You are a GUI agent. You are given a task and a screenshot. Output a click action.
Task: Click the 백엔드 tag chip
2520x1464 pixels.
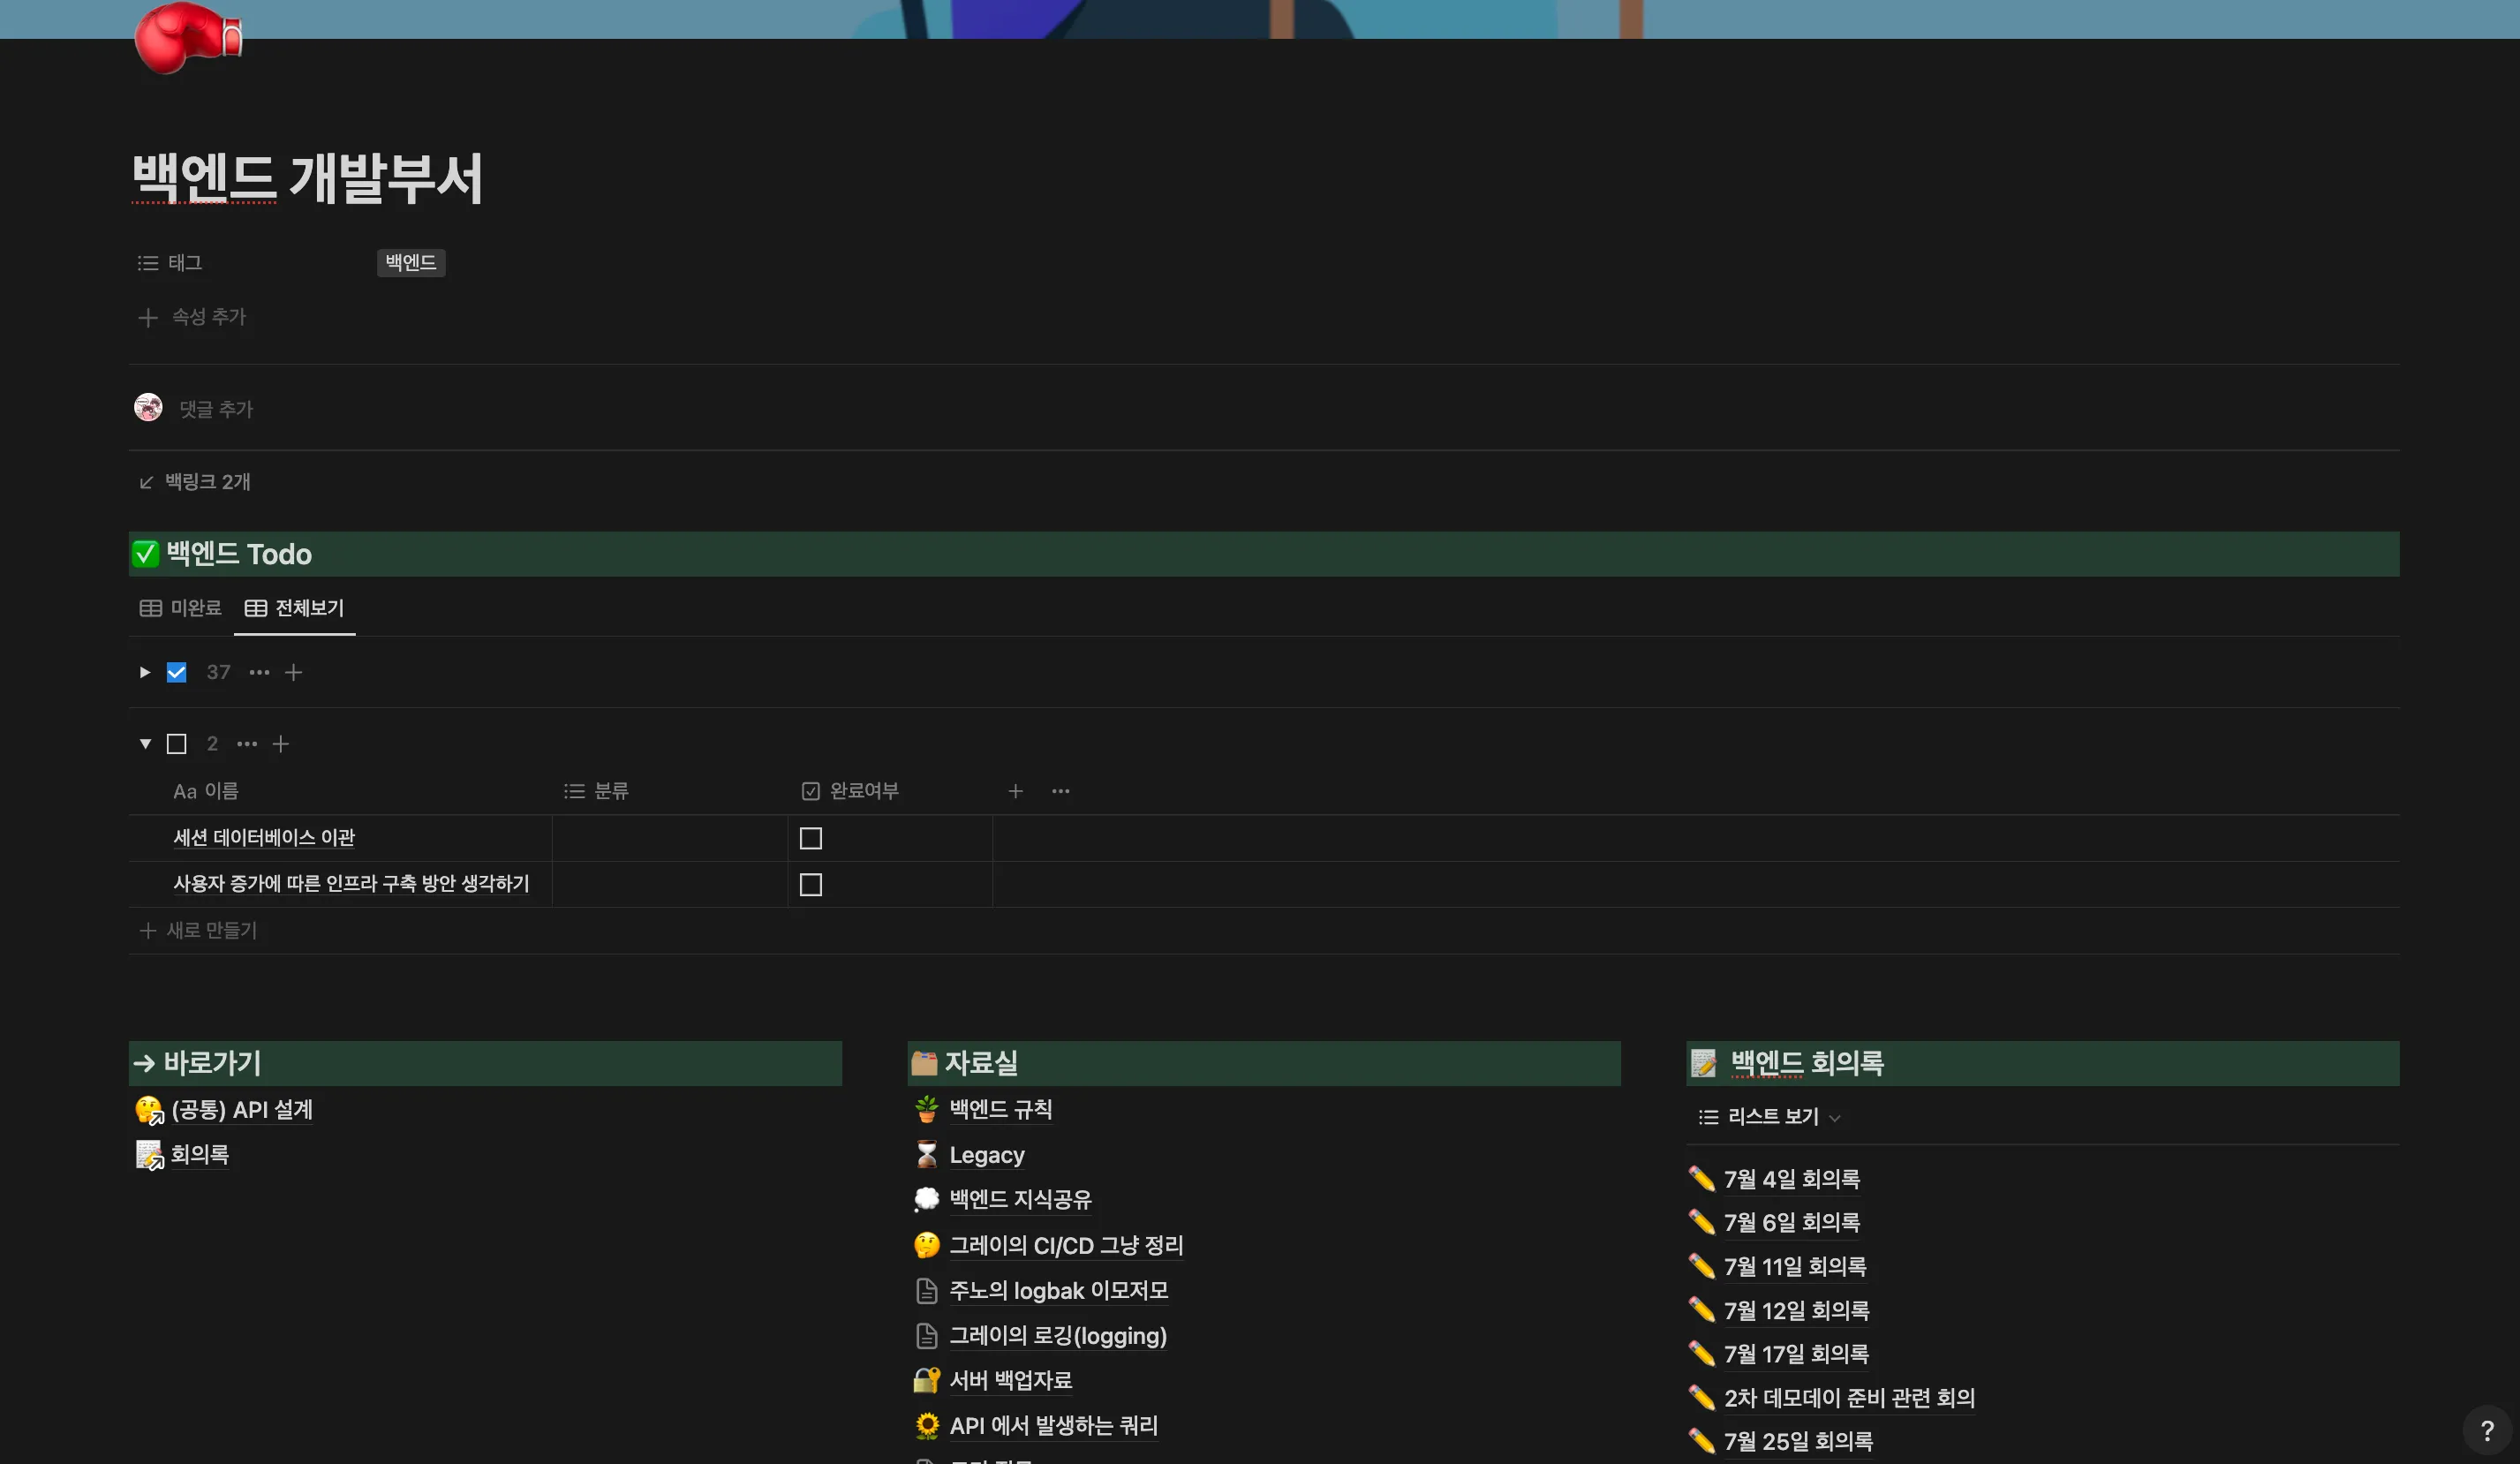[411, 262]
